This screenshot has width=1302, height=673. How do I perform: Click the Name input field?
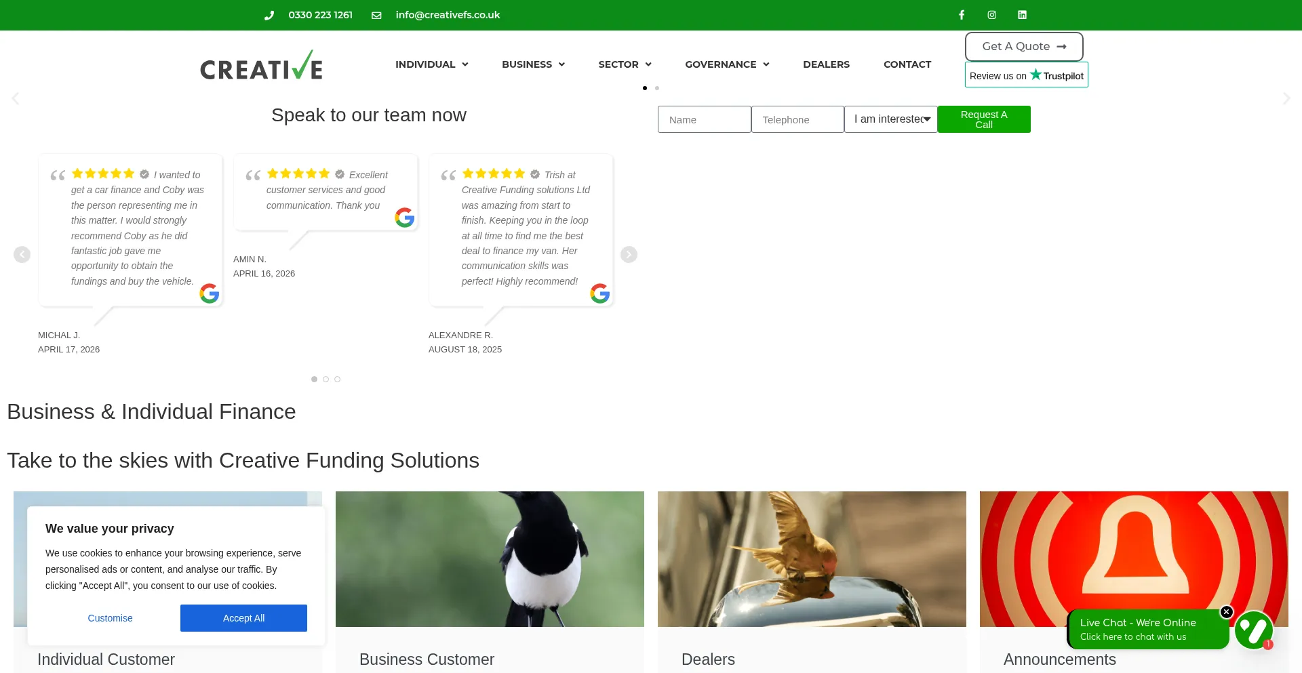[705, 119]
